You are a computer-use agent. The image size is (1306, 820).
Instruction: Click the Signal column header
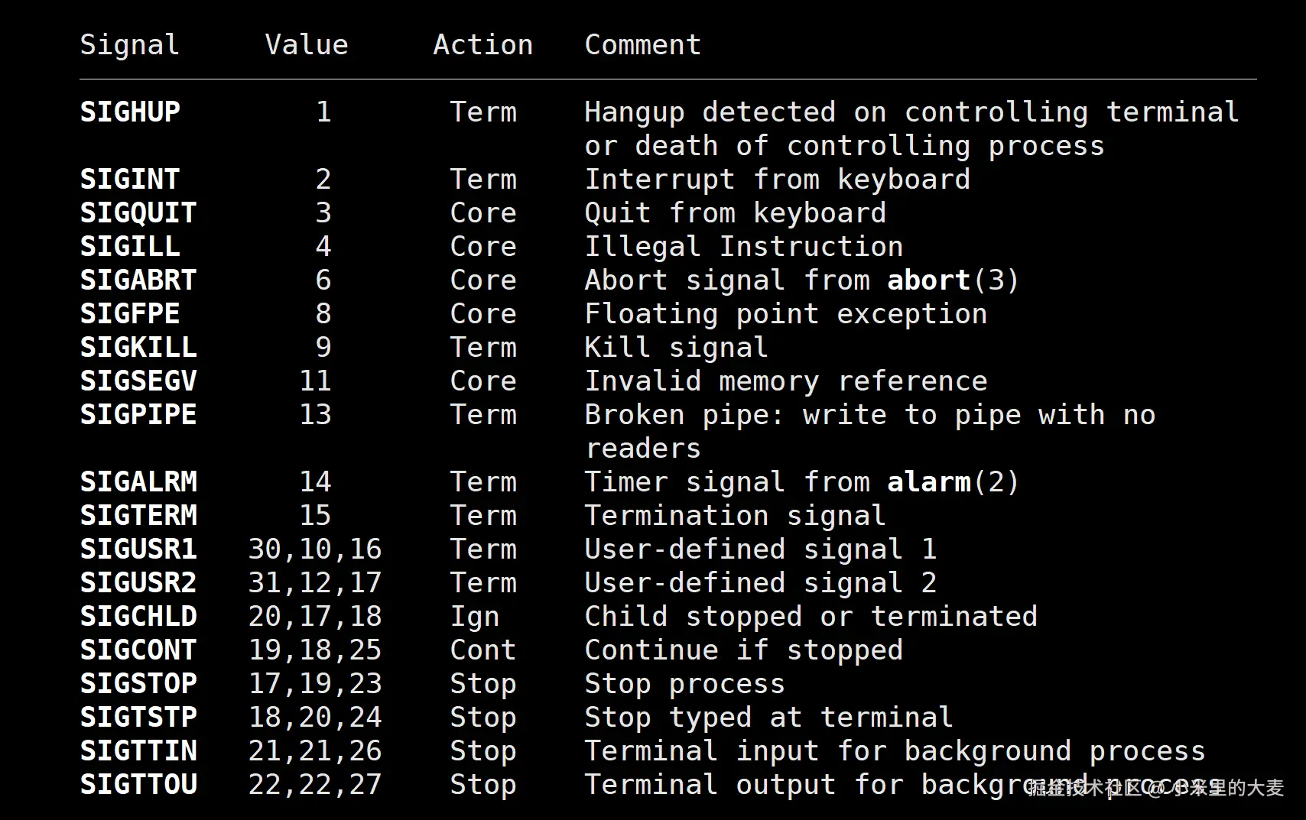click(x=130, y=45)
